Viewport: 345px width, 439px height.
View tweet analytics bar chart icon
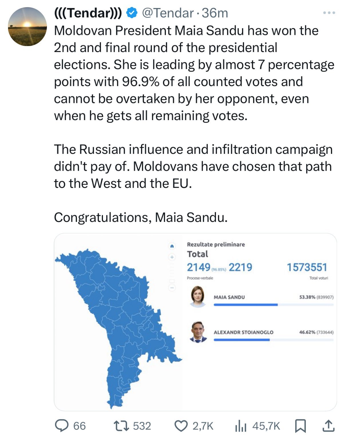point(241,426)
